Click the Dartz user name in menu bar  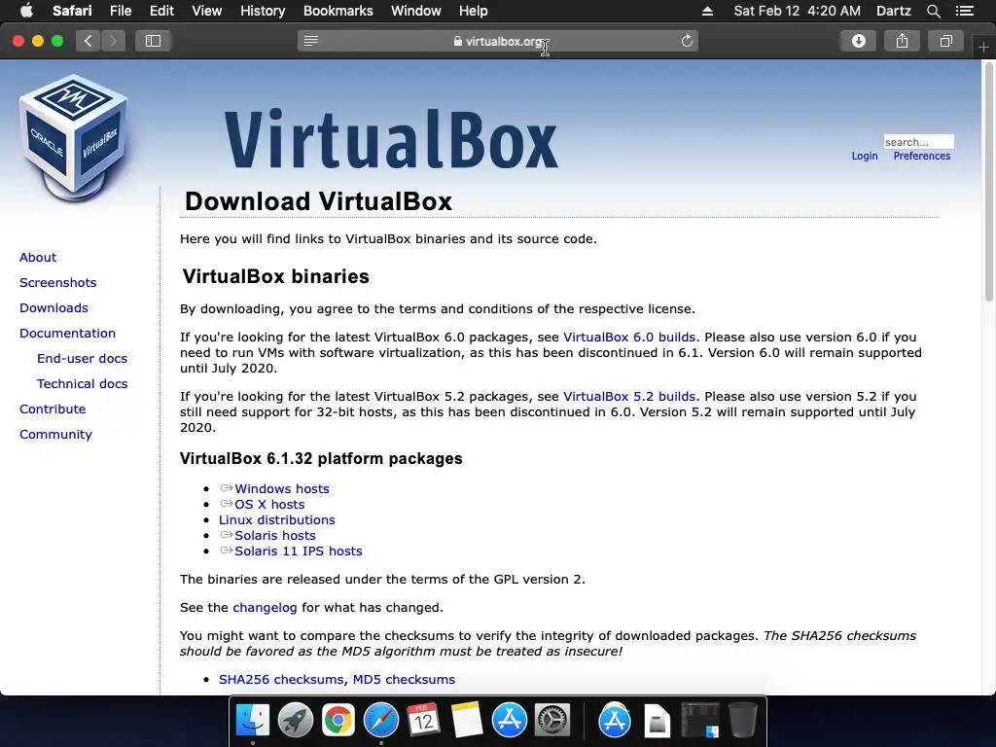[x=893, y=11]
